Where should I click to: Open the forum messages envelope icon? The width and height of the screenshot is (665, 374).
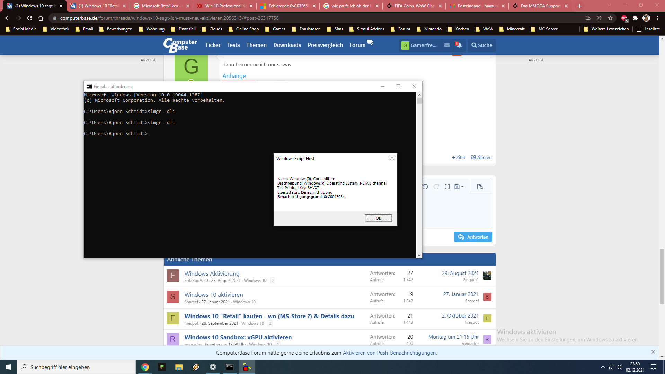pyautogui.click(x=447, y=45)
